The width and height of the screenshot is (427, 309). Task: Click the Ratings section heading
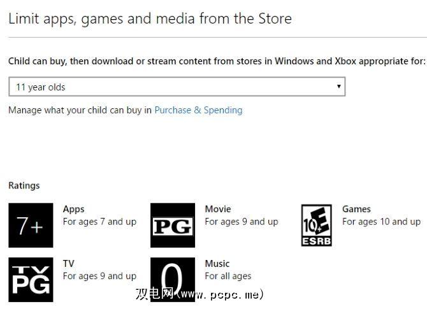click(24, 185)
